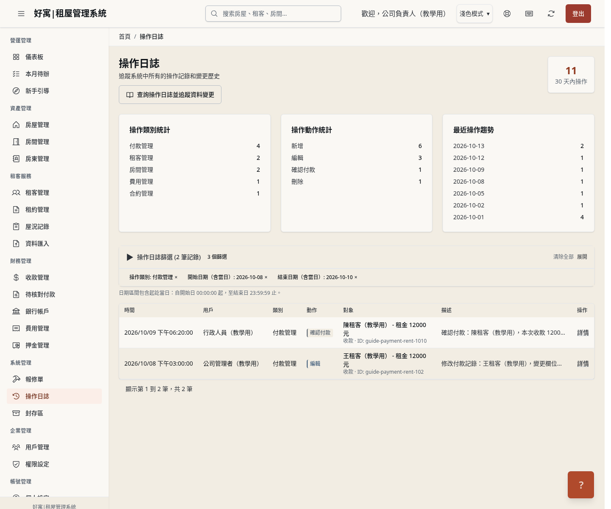Click the 時間 column header
Viewport: 611px width, 509px height.
click(129, 310)
